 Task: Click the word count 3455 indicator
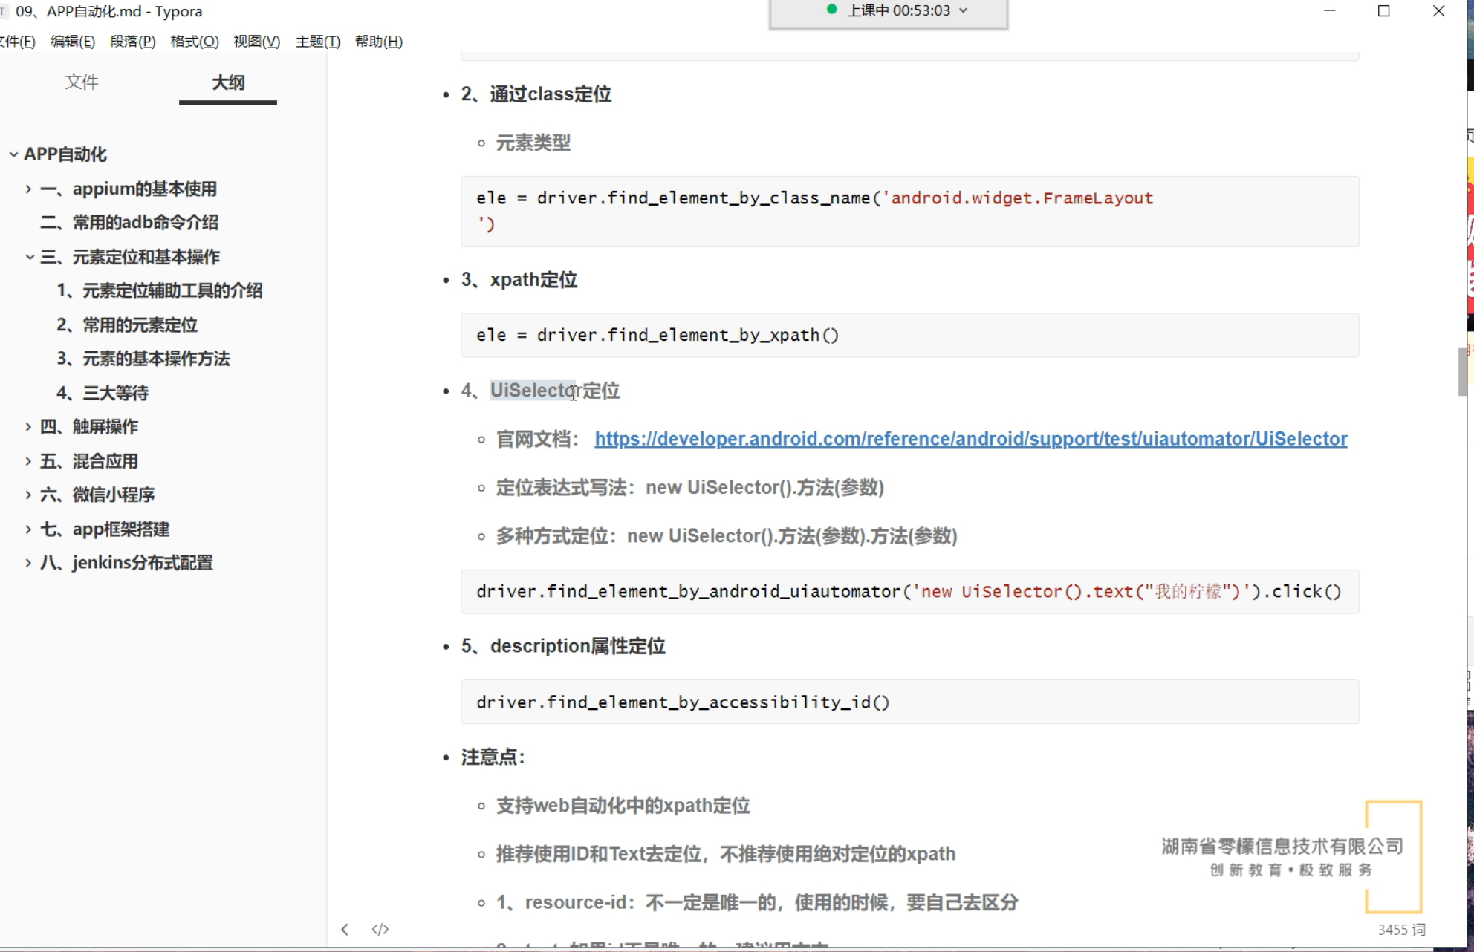(x=1401, y=930)
